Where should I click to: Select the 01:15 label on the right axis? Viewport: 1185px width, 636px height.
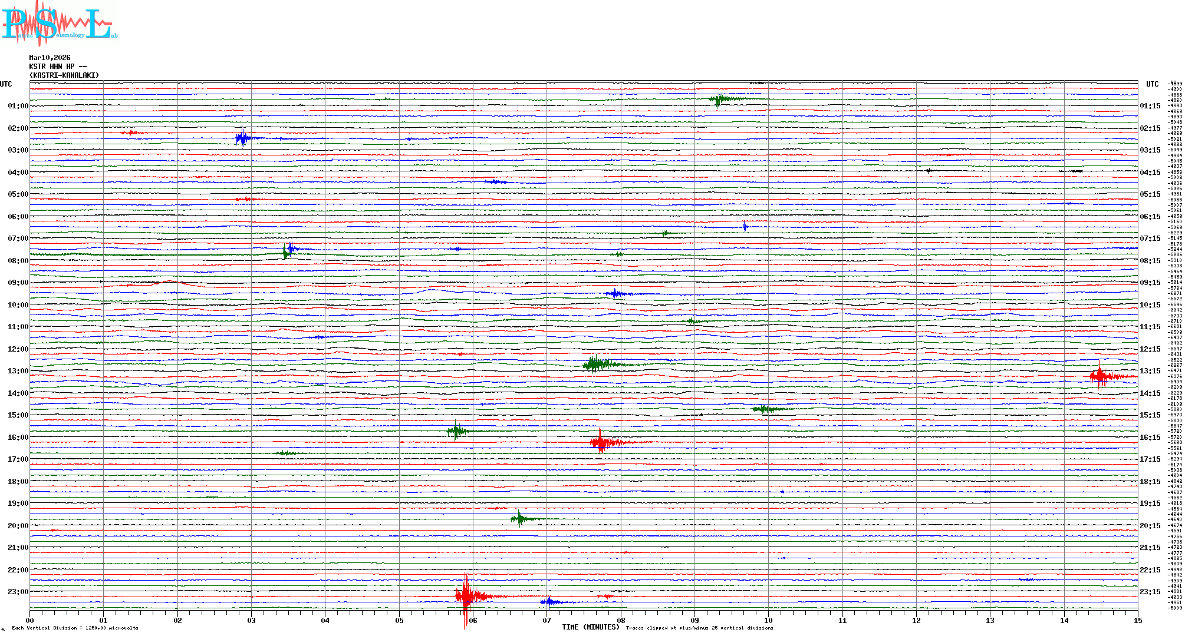[1150, 106]
